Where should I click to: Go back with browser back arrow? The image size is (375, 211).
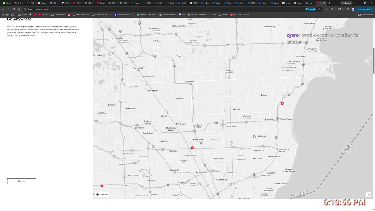pyautogui.click(x=3, y=9)
